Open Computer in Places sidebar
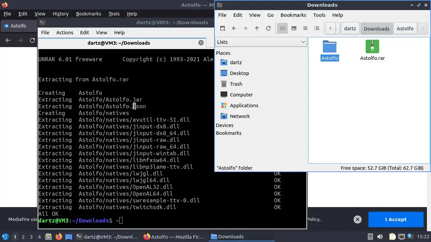431x242 pixels. (241, 94)
